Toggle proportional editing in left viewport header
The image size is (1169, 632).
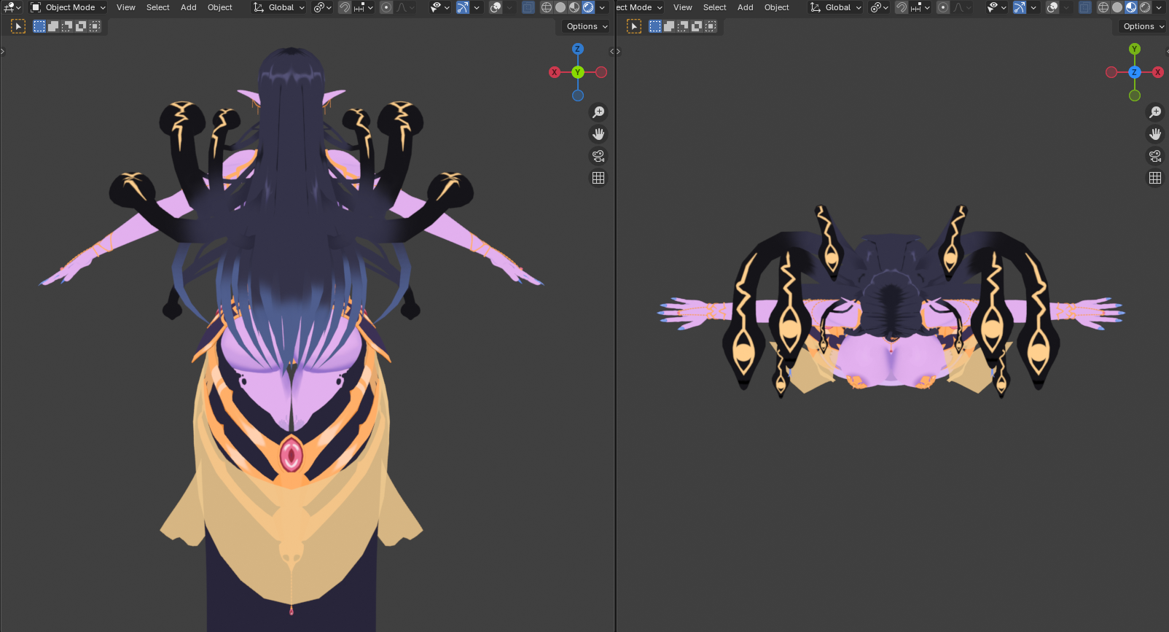[x=386, y=7]
